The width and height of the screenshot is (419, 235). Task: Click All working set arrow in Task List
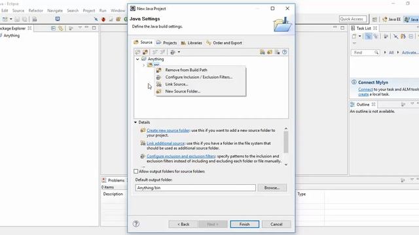[385, 53]
